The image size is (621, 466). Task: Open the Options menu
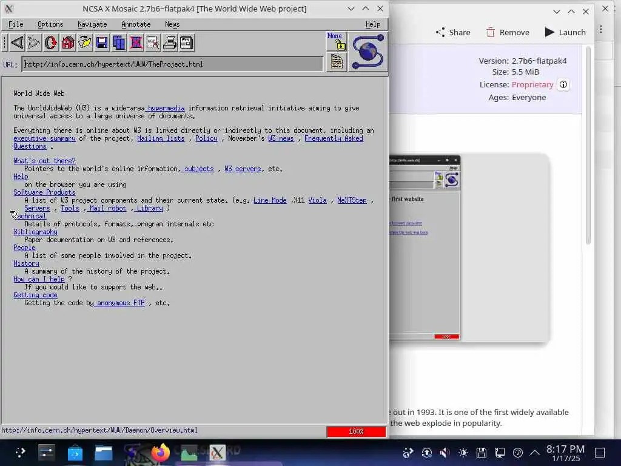pyautogui.click(x=50, y=24)
